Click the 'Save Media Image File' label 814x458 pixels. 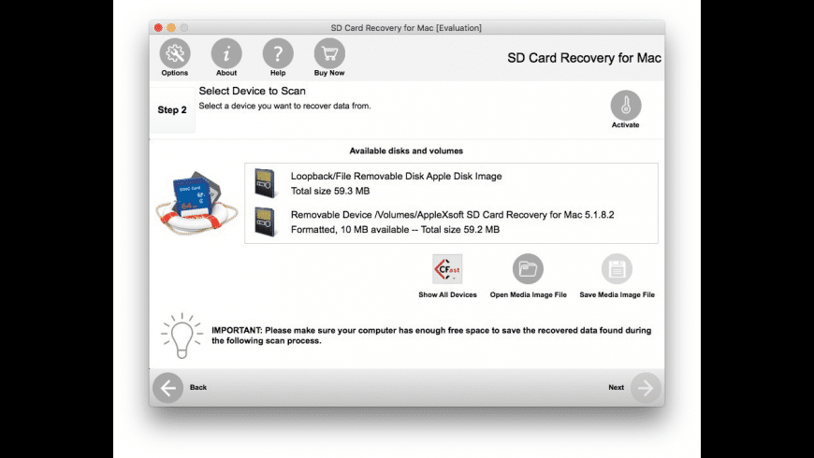click(x=617, y=294)
